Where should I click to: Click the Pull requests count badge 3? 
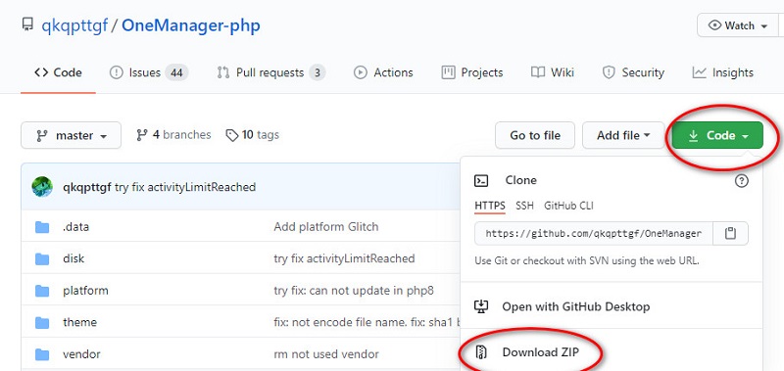click(317, 72)
